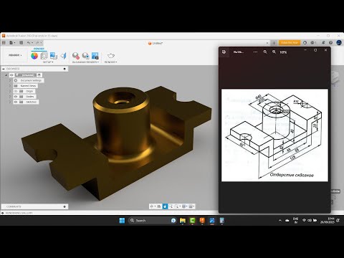Click the Capture Image icon

(95, 56)
